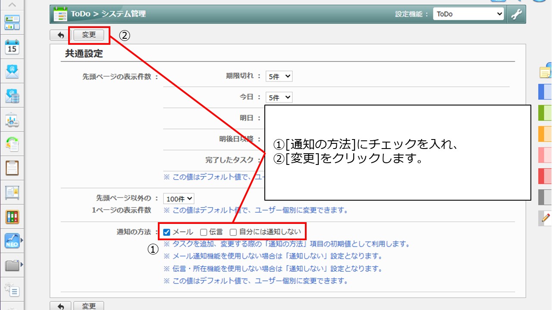This screenshot has width=552, height=310.
Task: Click the yellow sticky note icon
Action: 545,71
